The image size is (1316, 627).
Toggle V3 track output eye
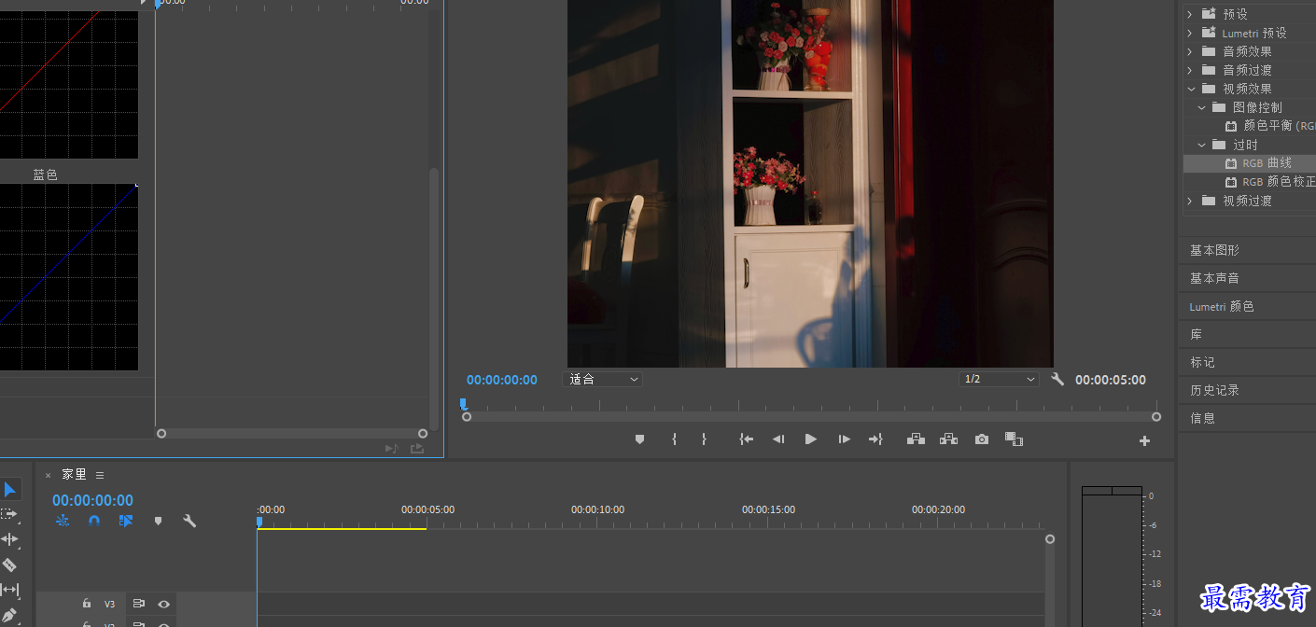click(163, 604)
